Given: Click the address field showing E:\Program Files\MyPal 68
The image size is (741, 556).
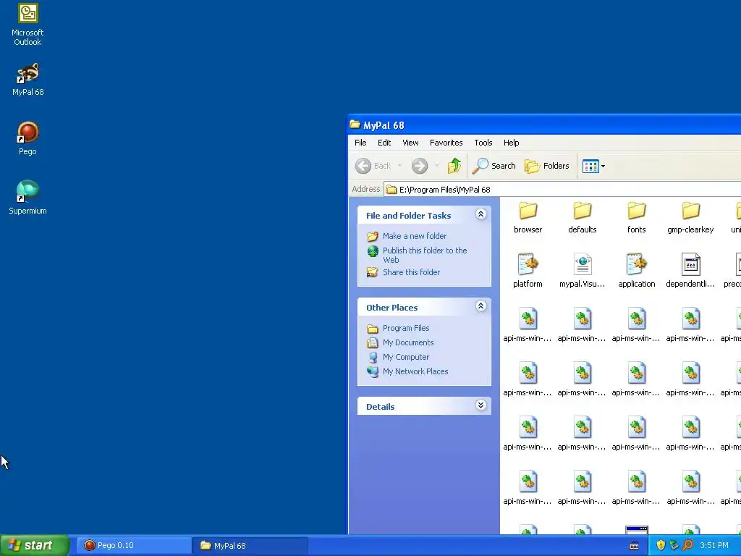Looking at the screenshot, I should tap(562, 190).
